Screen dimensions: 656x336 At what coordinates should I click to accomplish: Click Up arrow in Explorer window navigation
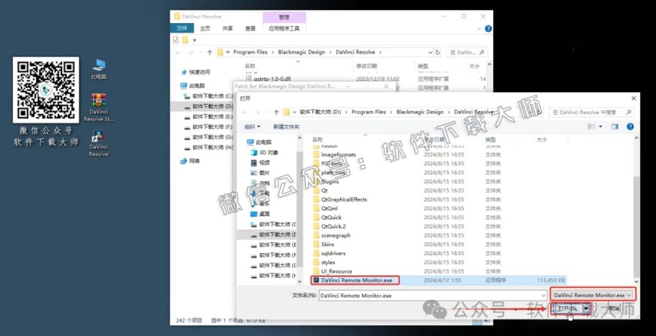pyautogui.click(x=209, y=53)
